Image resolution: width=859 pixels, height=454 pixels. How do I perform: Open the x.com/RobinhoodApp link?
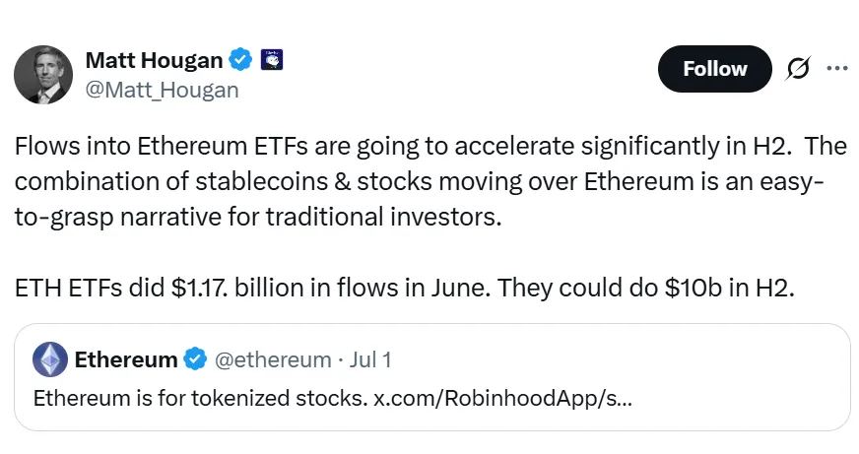pyautogui.click(x=502, y=398)
